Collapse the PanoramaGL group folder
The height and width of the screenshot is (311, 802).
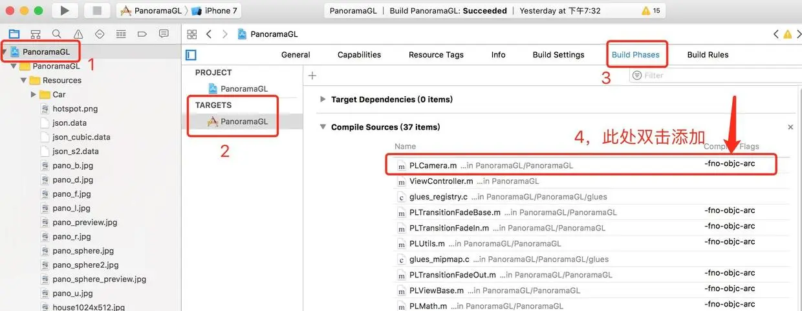click(14, 66)
